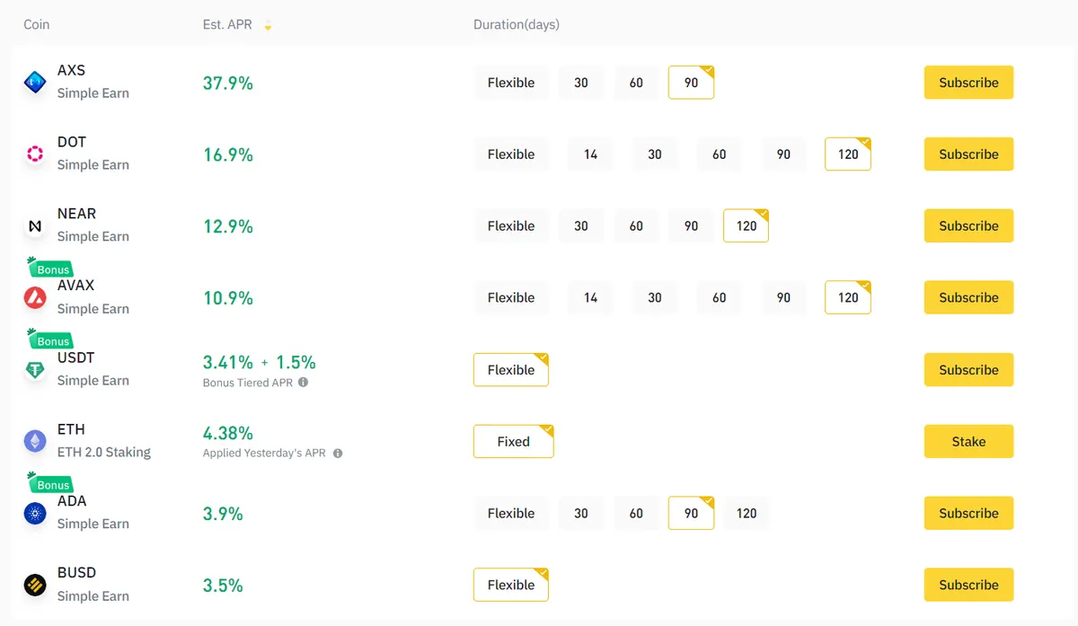Image resolution: width=1078 pixels, height=626 pixels.
Task: Open the Applied Yesterday's APR info icon
Action: point(338,454)
